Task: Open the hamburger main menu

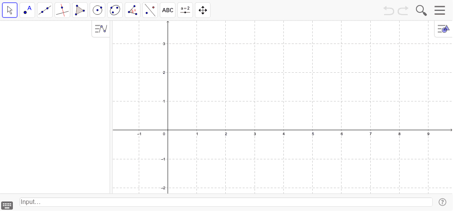Action: pos(440,10)
